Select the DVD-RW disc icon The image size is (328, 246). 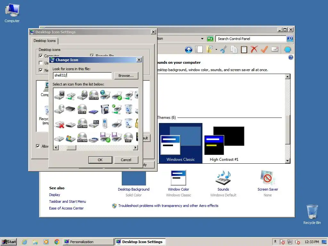pyautogui.click(x=94, y=95)
